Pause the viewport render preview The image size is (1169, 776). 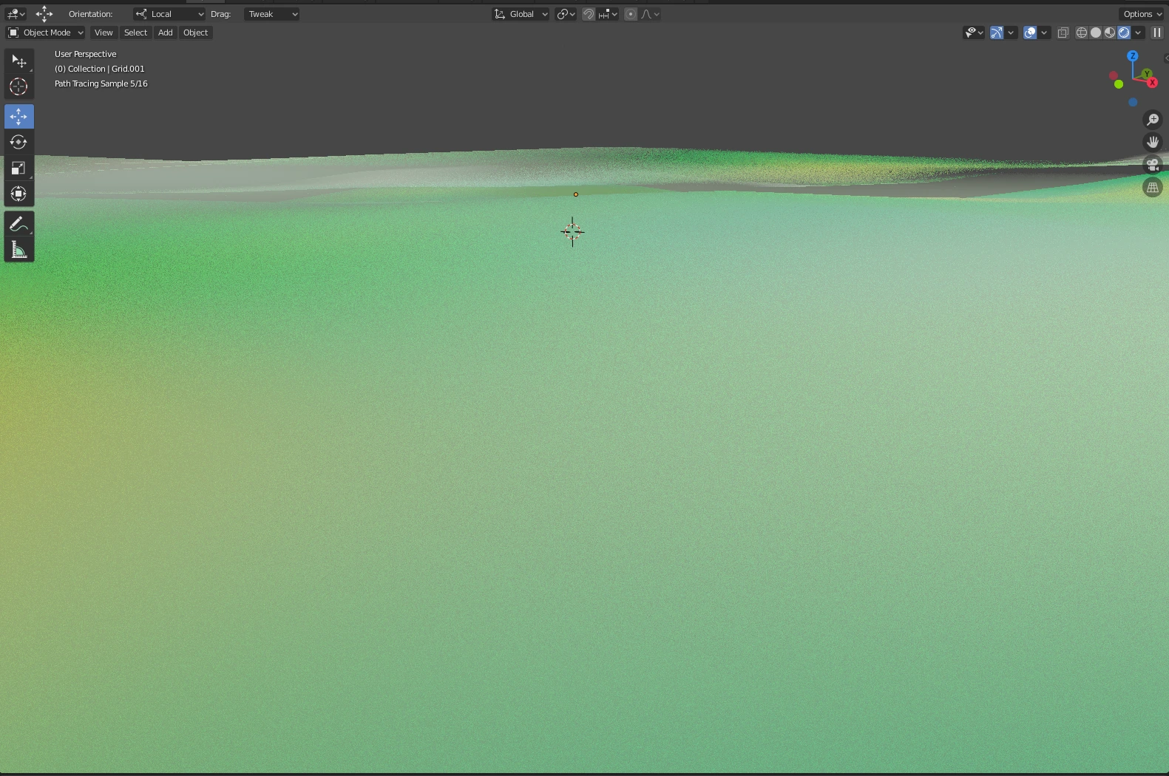coord(1157,33)
